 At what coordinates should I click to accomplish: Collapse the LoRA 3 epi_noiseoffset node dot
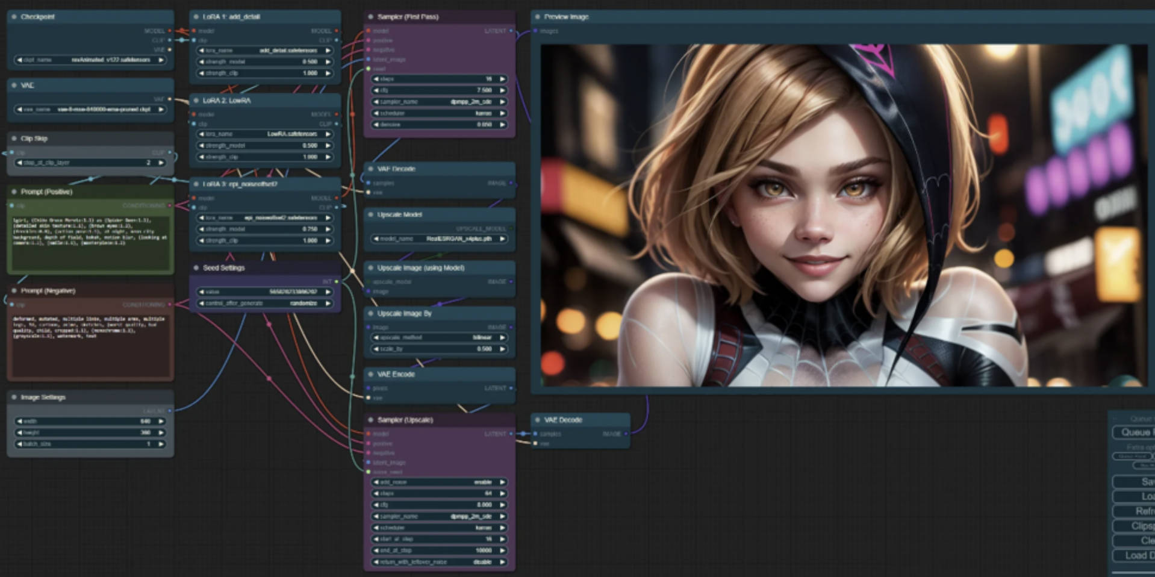[196, 184]
